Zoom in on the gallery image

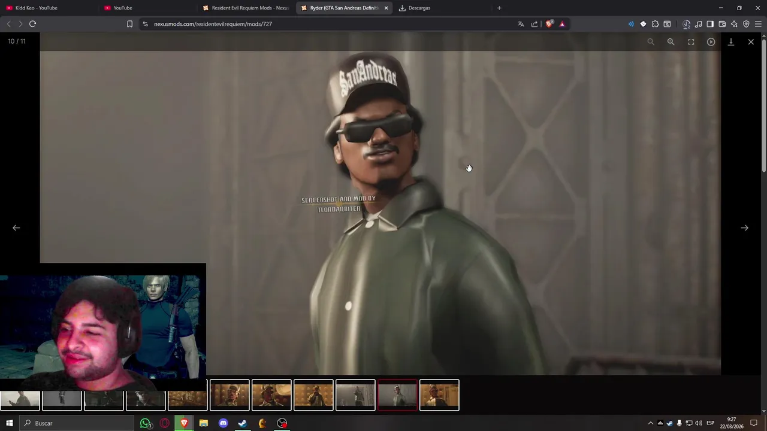[x=671, y=42]
